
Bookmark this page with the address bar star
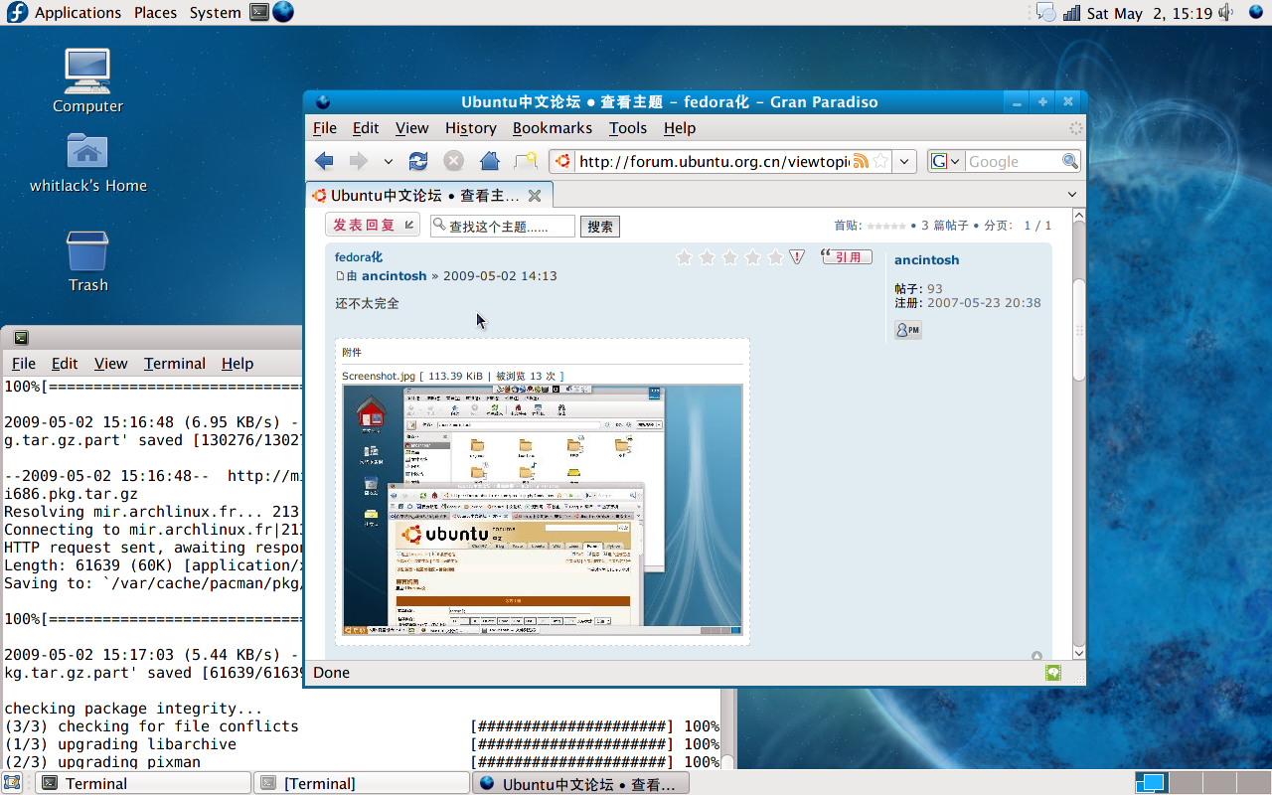coord(880,161)
